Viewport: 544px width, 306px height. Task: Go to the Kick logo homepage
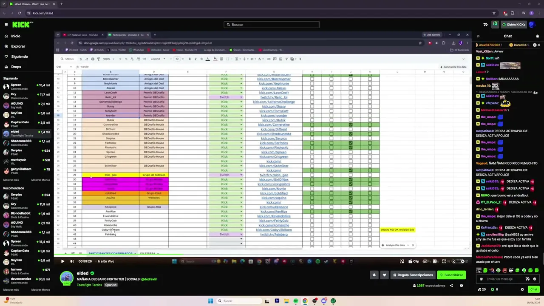point(23,25)
